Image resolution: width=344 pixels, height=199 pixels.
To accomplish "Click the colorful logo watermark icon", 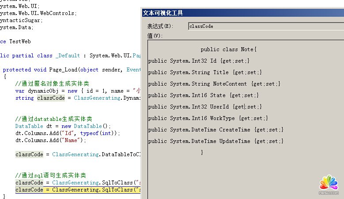I will (328, 184).
